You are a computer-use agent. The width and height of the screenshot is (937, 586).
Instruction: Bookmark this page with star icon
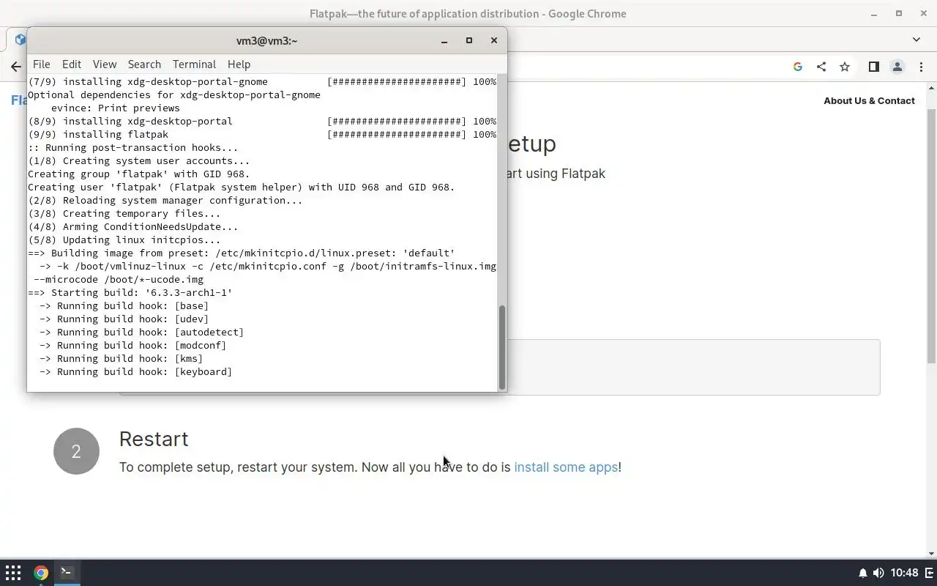(845, 67)
